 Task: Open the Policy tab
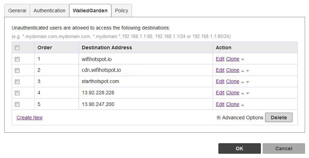[x=122, y=11]
